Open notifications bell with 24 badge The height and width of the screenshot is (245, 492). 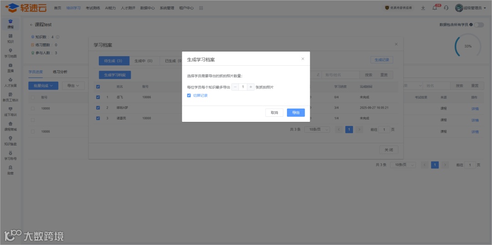(x=435, y=8)
